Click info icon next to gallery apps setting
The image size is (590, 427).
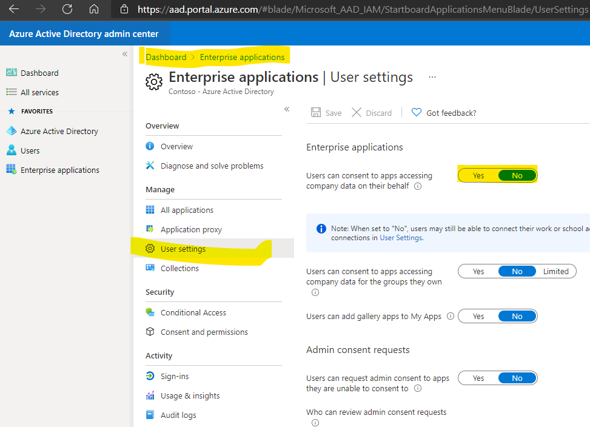pos(451,316)
